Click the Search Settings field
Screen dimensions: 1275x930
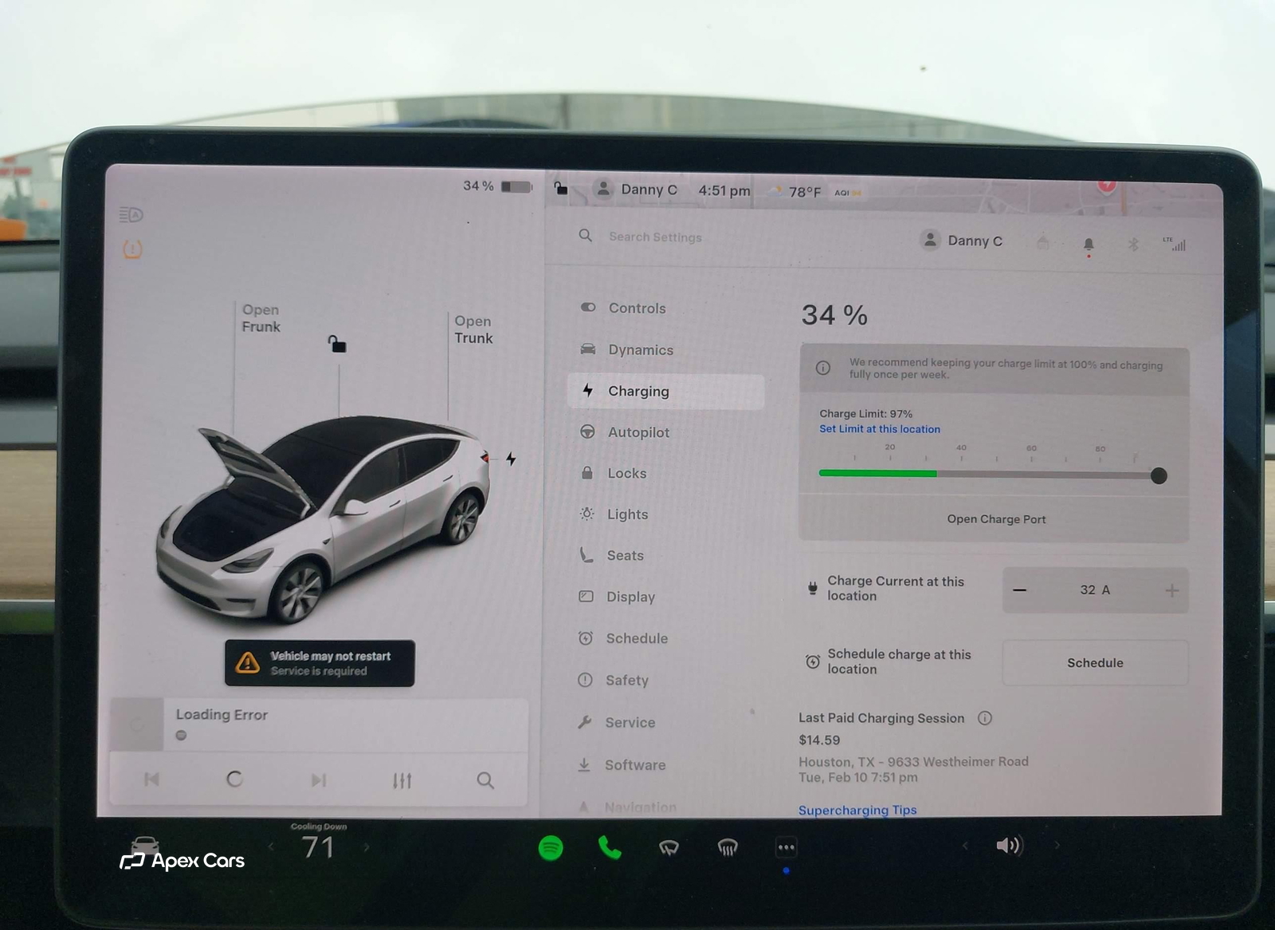pyautogui.click(x=655, y=236)
